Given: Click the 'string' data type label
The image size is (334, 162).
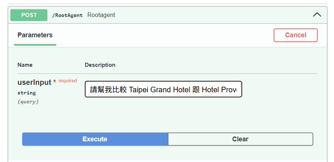Looking at the screenshot, I should tap(26, 93).
